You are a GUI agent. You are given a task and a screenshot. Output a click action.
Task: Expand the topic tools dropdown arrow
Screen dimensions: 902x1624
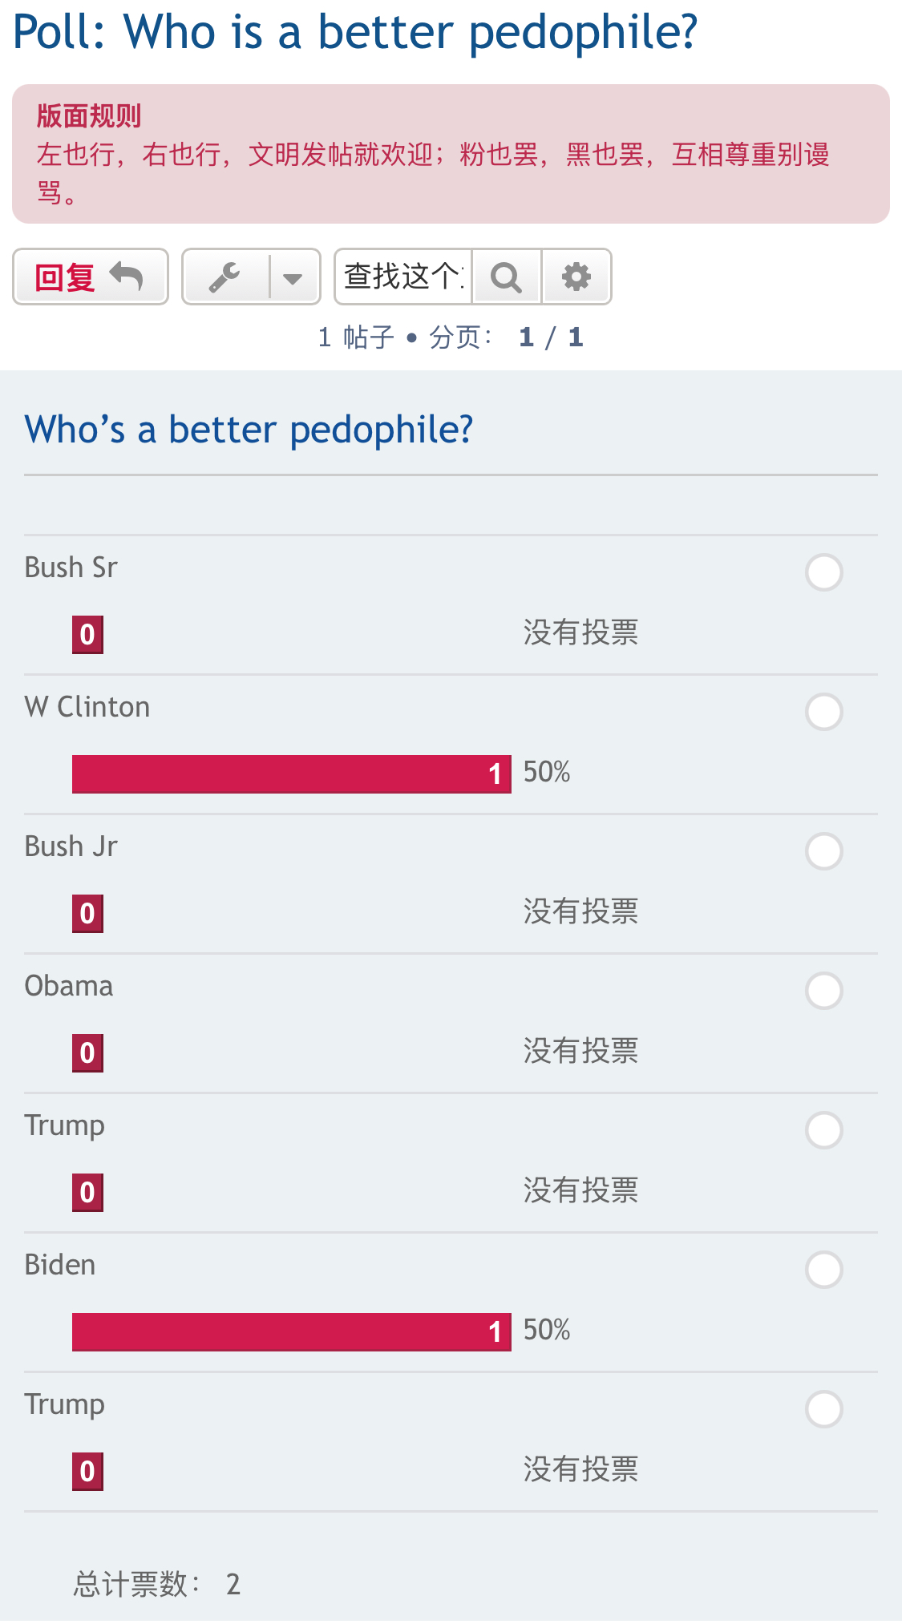(293, 277)
